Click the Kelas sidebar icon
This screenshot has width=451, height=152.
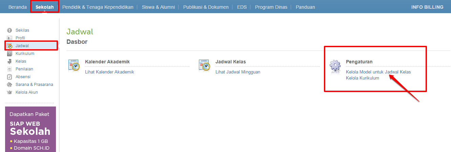(9, 61)
